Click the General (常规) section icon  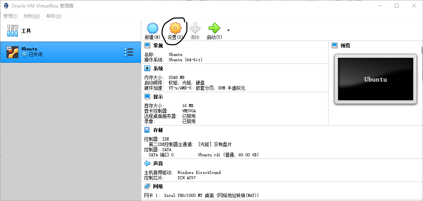pyautogui.click(x=147, y=45)
